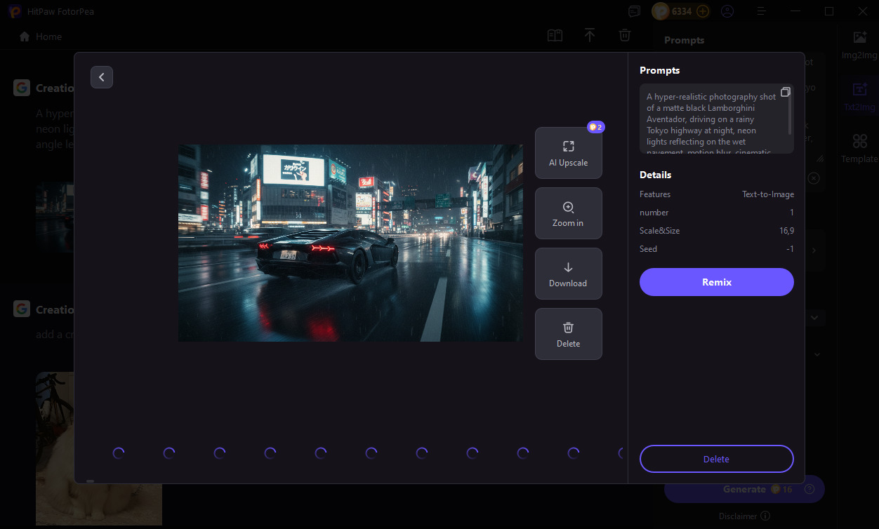Click the upload arrow icon in toolbar
879x529 pixels.
(590, 36)
